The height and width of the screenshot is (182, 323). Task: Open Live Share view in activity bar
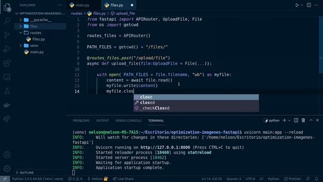[x=7, y=119]
